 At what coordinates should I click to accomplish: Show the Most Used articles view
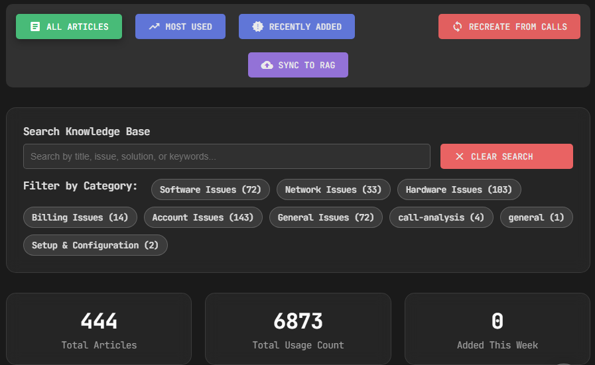coord(180,26)
